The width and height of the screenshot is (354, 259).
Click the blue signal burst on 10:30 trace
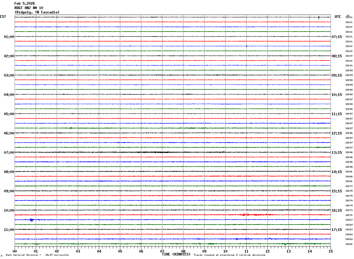pos(32,220)
